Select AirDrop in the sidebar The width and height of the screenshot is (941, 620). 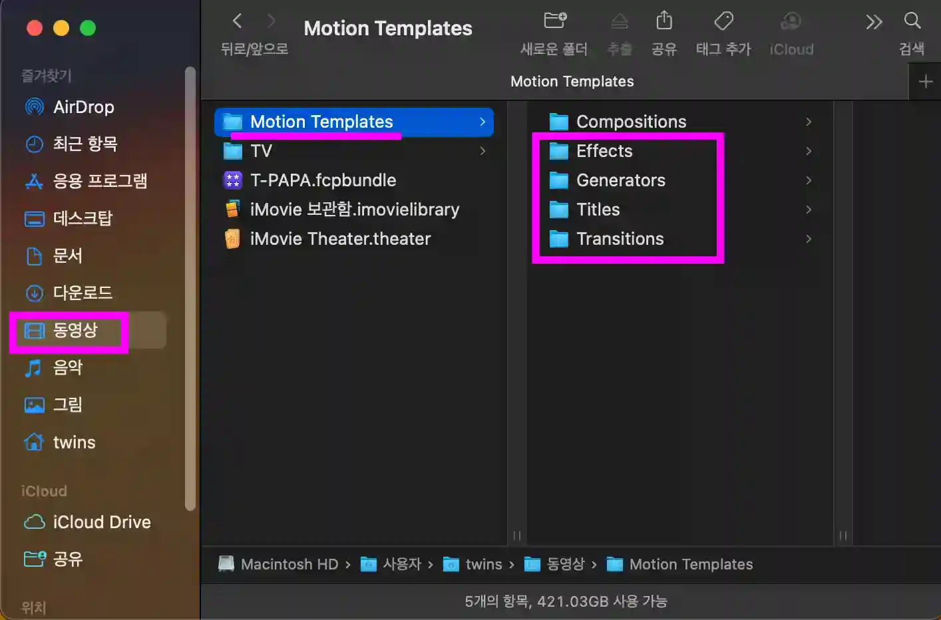click(81, 106)
